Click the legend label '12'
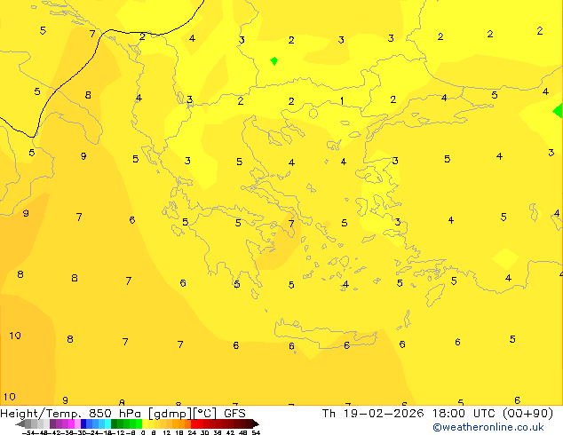Image resolution: width=563 pixels, height=435 pixels. (167, 432)
